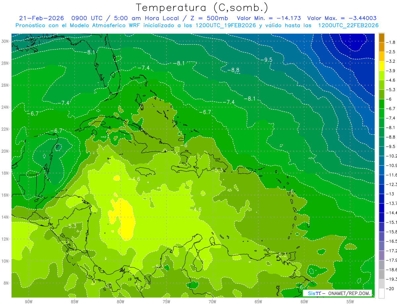The width and height of the screenshot is (397, 306).
Task: Click the "Valor Min. = -14.173" text
Action: [269, 18]
